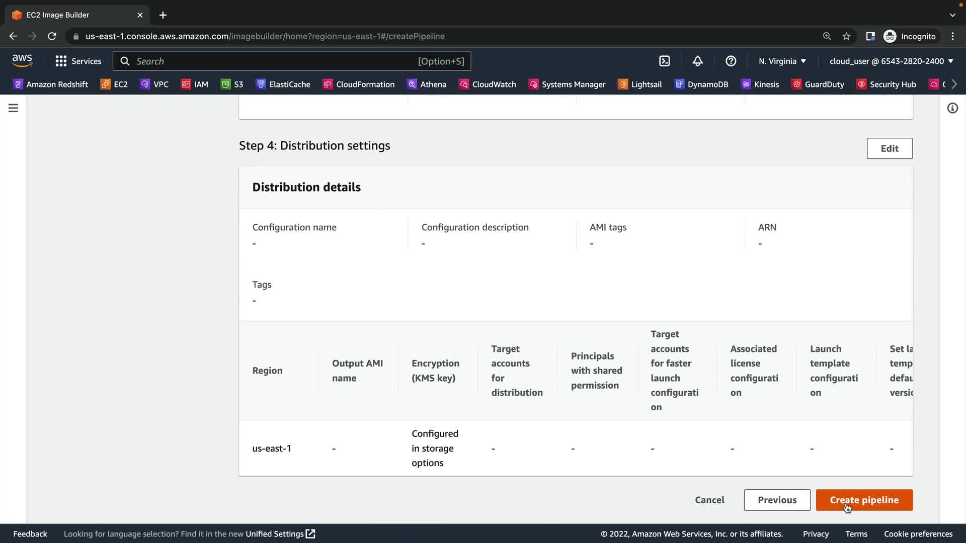Cancel the pipeline creation
966x543 pixels.
coord(709,500)
